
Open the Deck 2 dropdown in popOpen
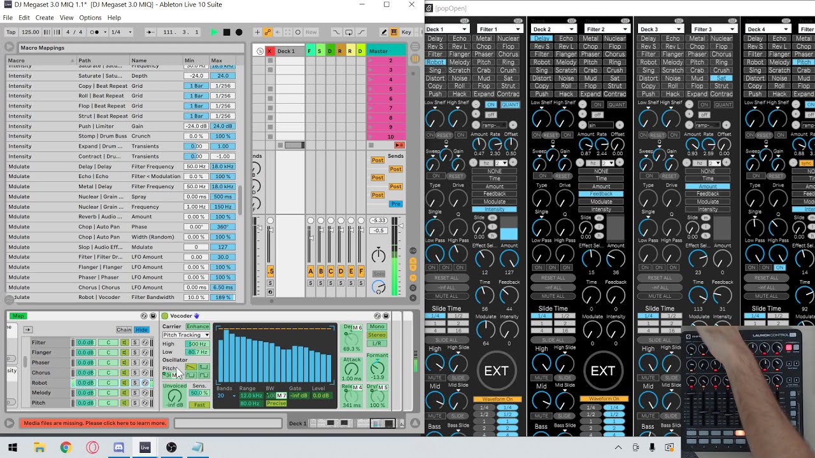tap(554, 29)
